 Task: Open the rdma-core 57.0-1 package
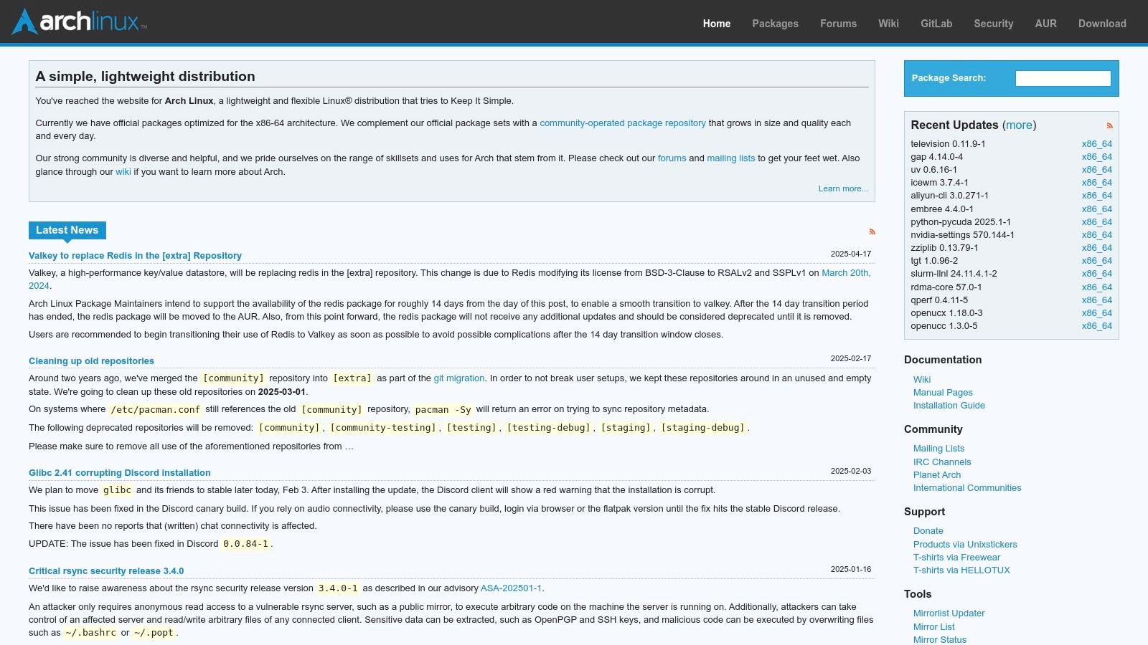click(946, 287)
